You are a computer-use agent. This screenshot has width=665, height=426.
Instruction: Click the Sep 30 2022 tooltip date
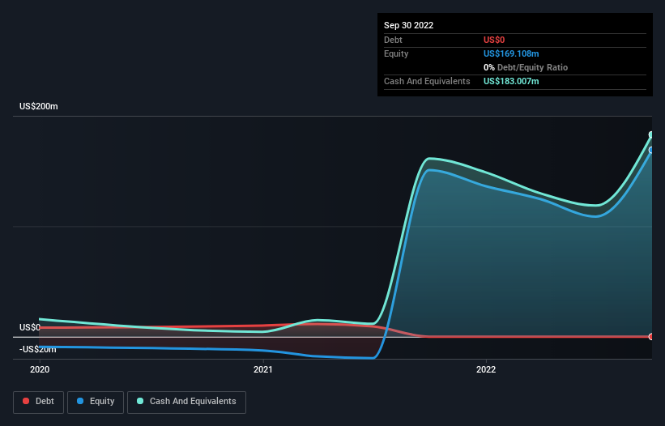click(408, 25)
